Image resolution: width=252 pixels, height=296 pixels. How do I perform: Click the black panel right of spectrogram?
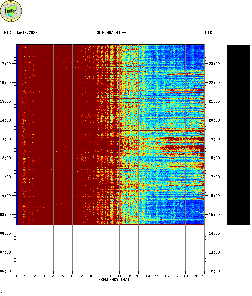point(238,134)
